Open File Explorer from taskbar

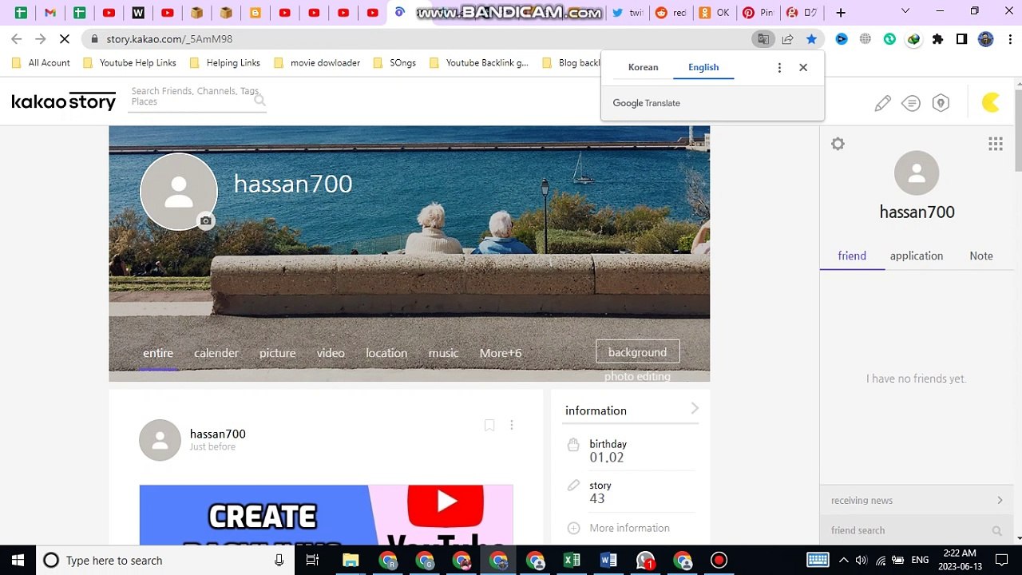pos(351,561)
